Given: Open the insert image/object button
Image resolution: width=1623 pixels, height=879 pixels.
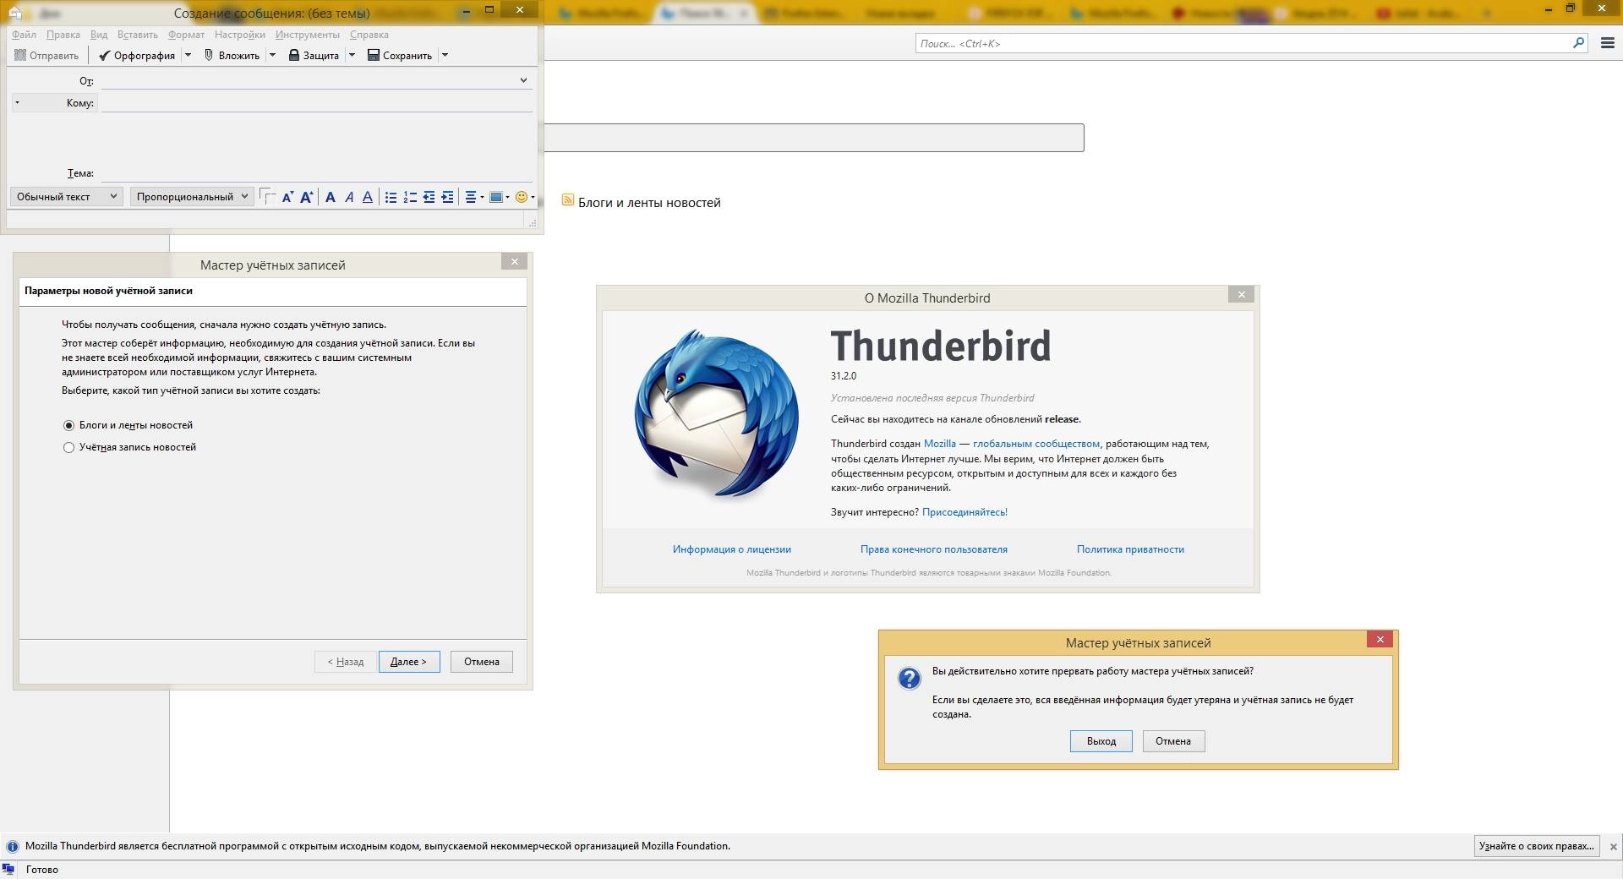Looking at the screenshot, I should (x=499, y=197).
